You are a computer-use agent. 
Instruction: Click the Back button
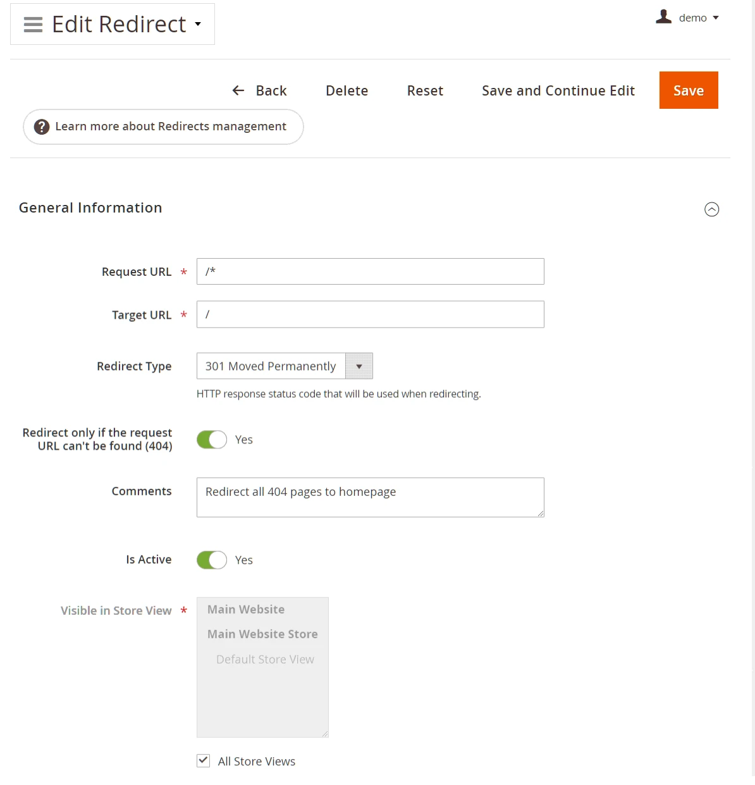(x=271, y=90)
